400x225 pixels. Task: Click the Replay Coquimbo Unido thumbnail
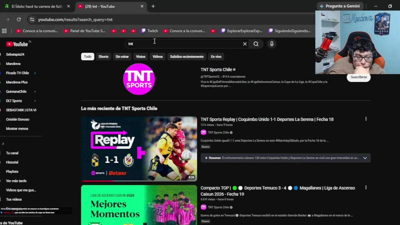coord(139,149)
